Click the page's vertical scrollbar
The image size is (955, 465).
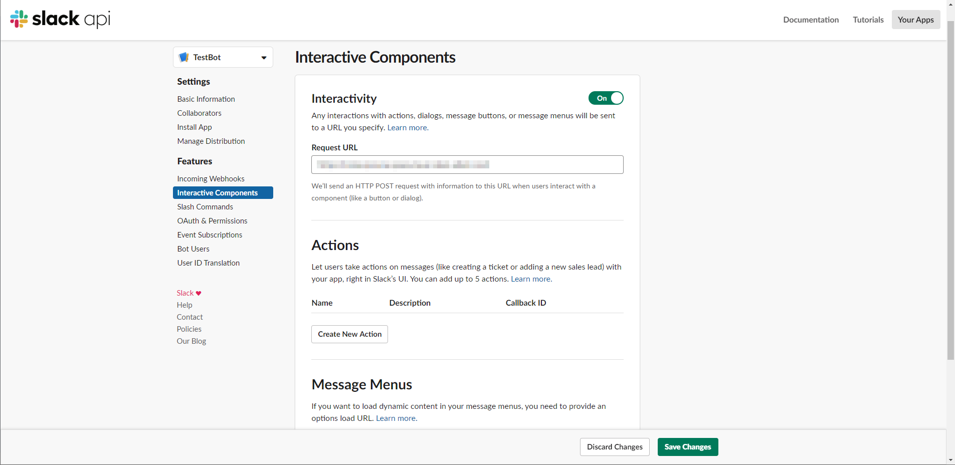coord(950,190)
